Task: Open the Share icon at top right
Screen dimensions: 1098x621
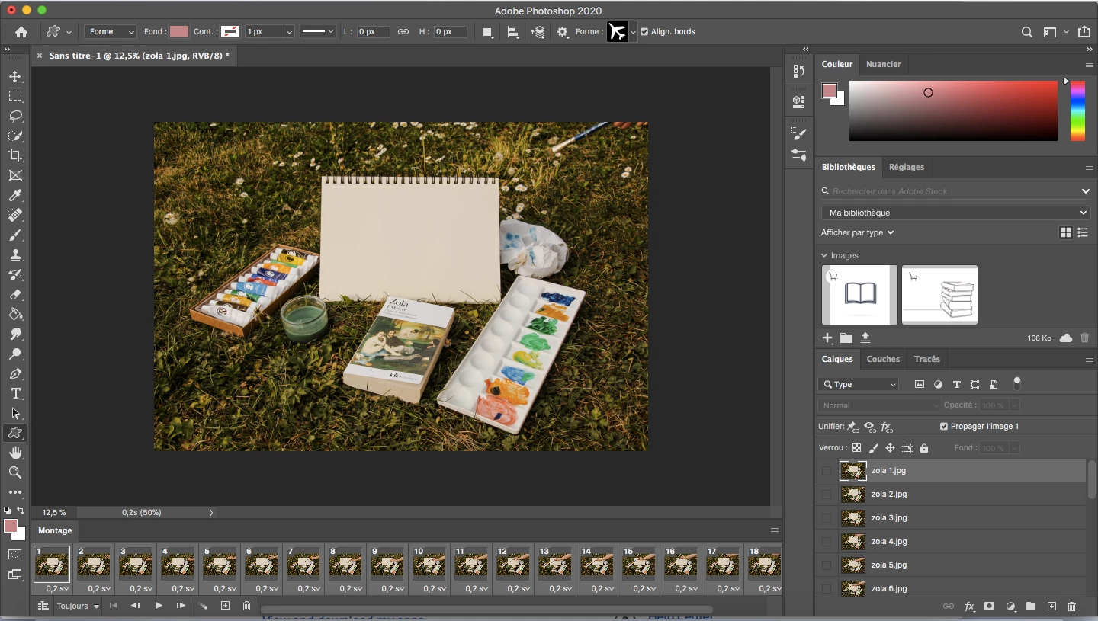Action: tap(1084, 31)
